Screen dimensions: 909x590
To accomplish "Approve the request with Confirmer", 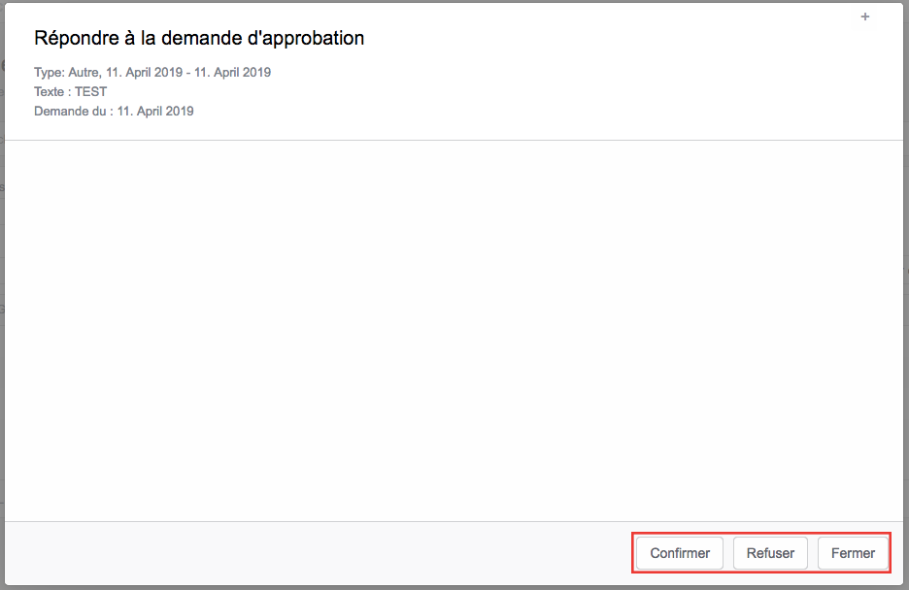I will click(680, 553).
